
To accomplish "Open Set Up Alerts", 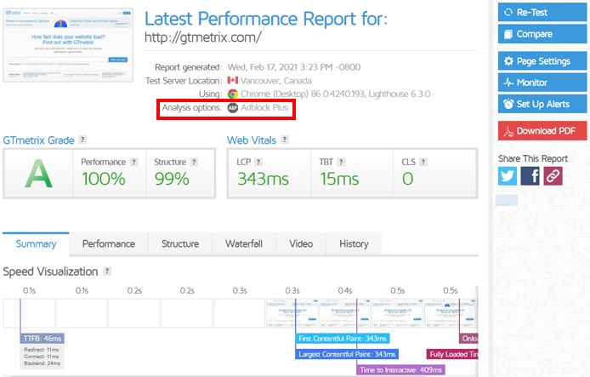I will tap(542, 104).
